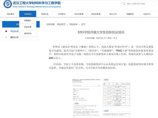Open 通知公告 in the left sidebar
Image resolution: width=158 pixels, height=118 pixels.
[14, 37]
